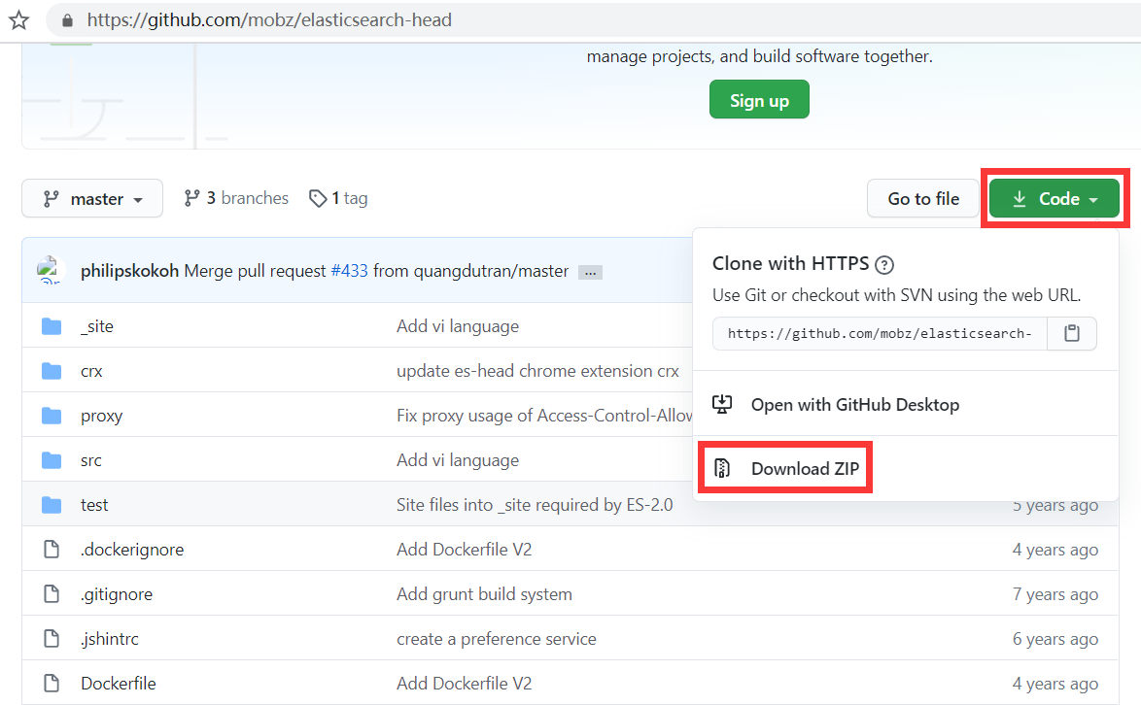This screenshot has width=1141, height=705.
Task: Click philipskokoh's avatar image
Action: tap(51, 270)
